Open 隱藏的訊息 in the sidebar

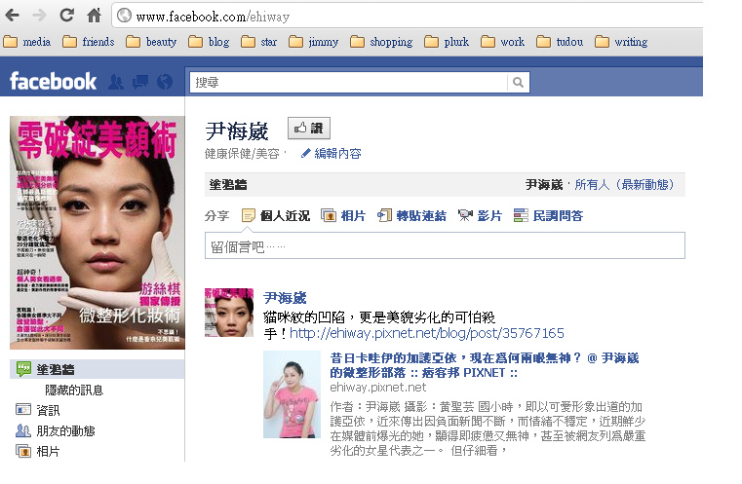pos(74,390)
